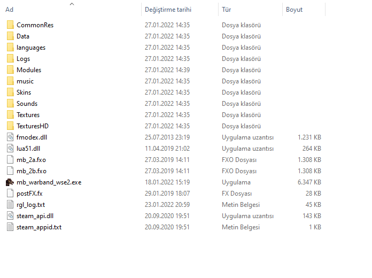Select the Logs folder name

click(24, 59)
